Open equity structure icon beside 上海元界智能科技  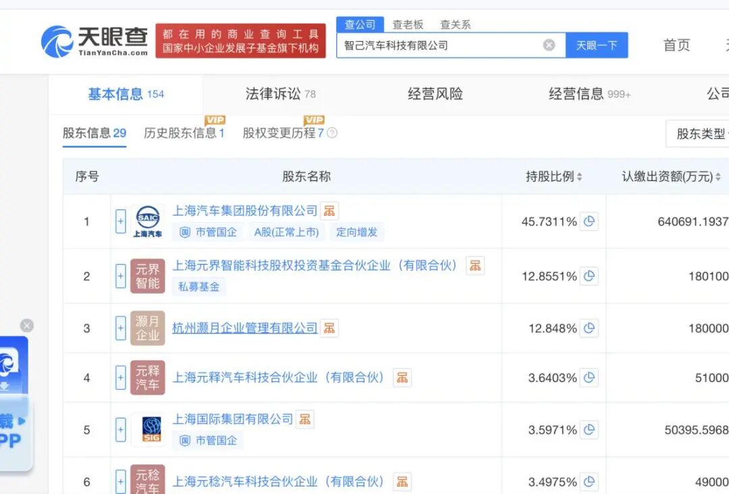475,265
